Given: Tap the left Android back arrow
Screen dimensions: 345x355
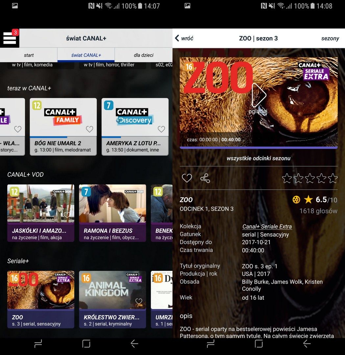Looking at the screenshot, I should click(x=134, y=344).
